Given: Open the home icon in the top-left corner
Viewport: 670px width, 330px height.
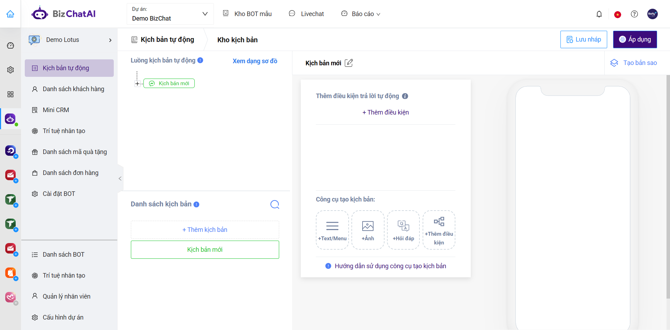Looking at the screenshot, I should click(x=10, y=14).
